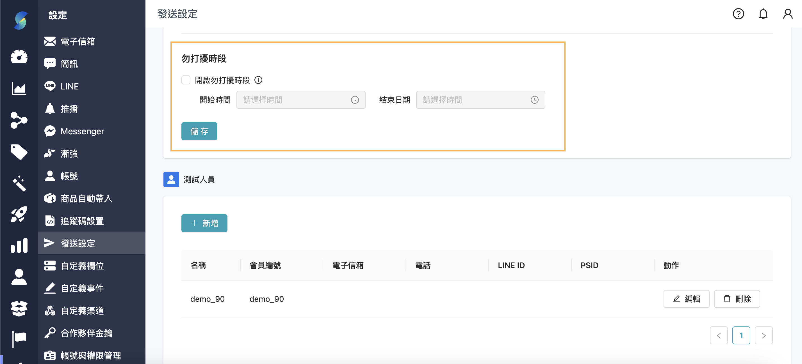
Task: Open the 結束日期 time picker
Action: (x=480, y=100)
